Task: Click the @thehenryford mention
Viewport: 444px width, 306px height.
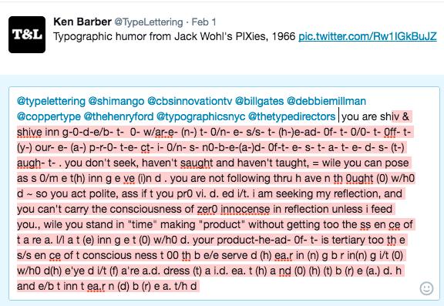Action: [x=119, y=116]
